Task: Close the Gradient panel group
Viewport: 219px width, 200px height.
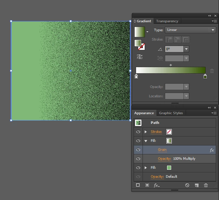Action: [215, 16]
